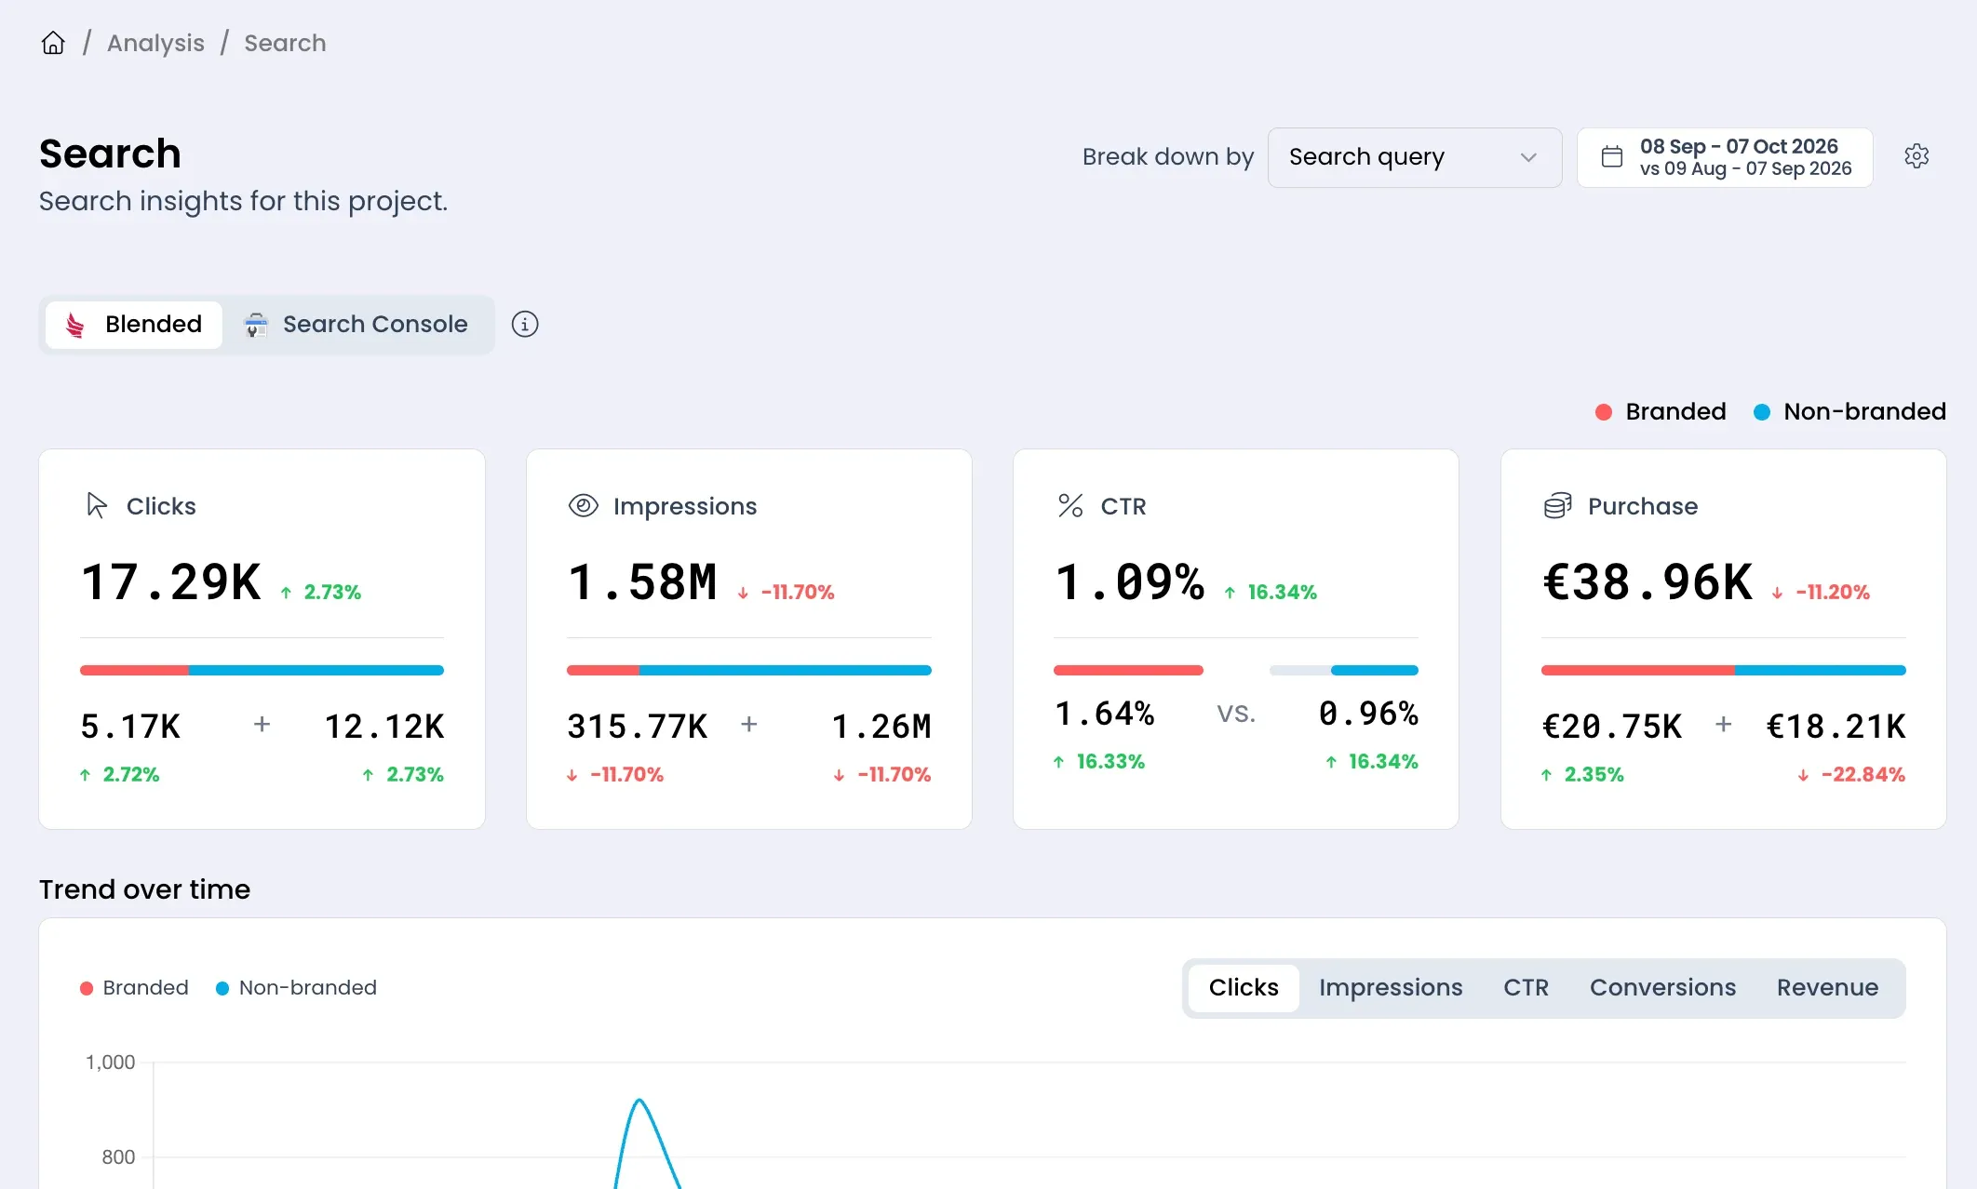Switch to the Blended tab
1977x1189 pixels.
pyautogui.click(x=134, y=325)
